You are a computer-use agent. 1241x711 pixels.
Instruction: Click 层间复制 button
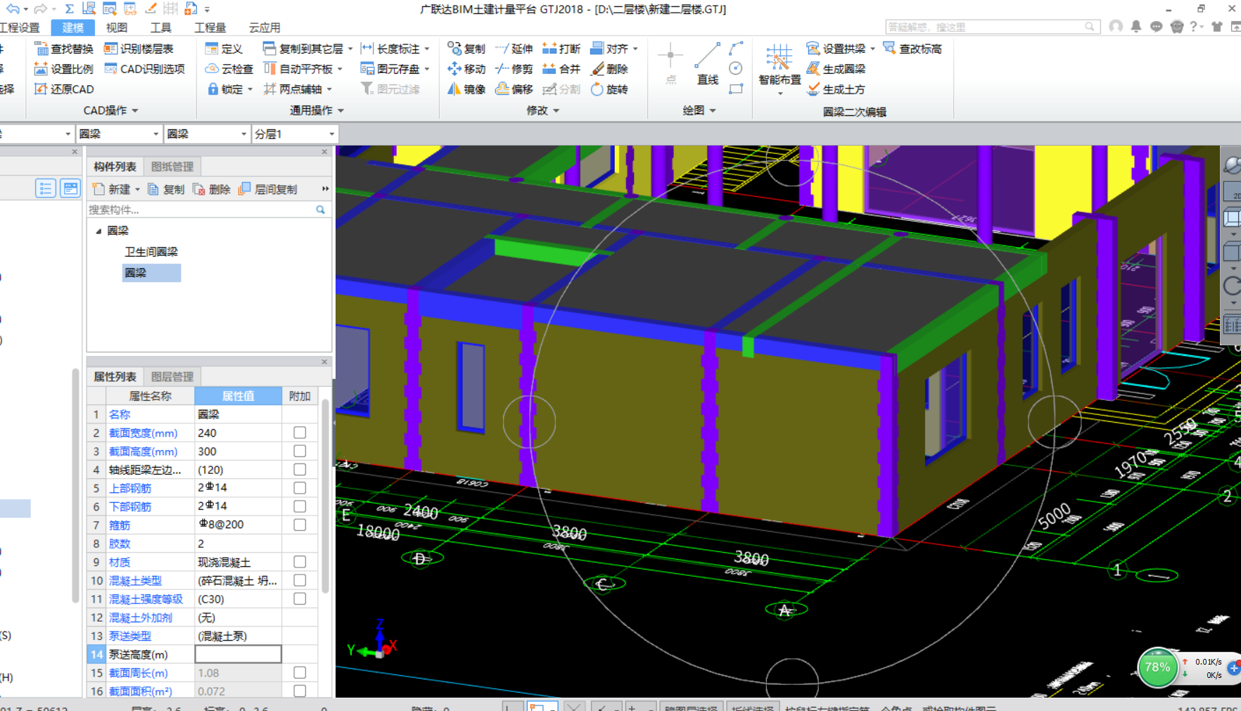pyautogui.click(x=268, y=189)
